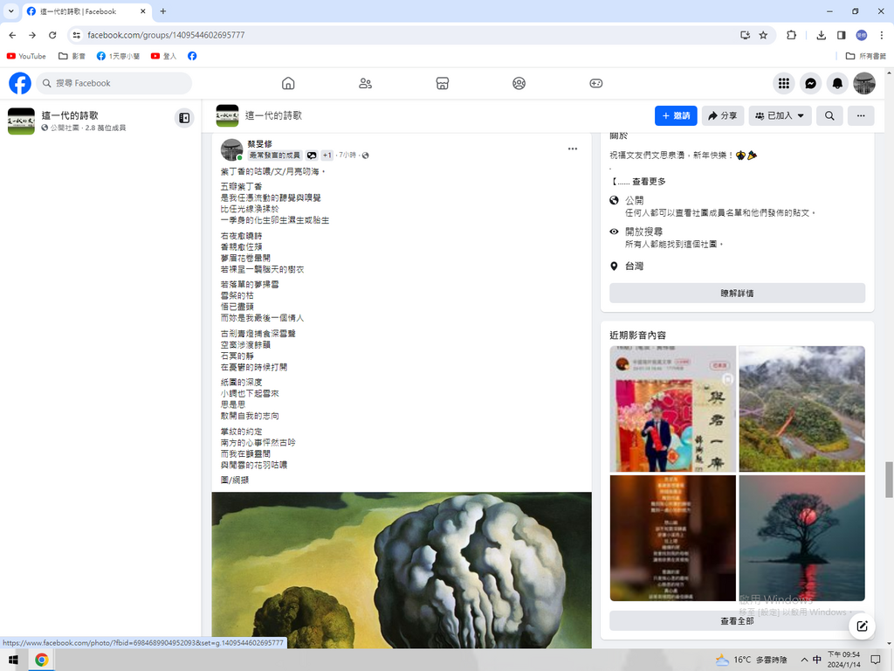This screenshot has width=894, height=671.
Task: Open group more options menu
Action: click(861, 115)
